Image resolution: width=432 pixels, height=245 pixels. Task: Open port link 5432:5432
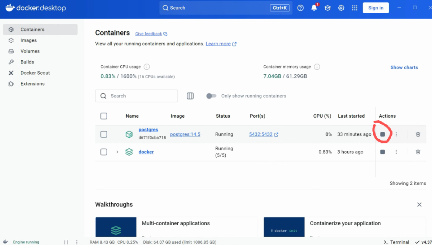(261, 134)
